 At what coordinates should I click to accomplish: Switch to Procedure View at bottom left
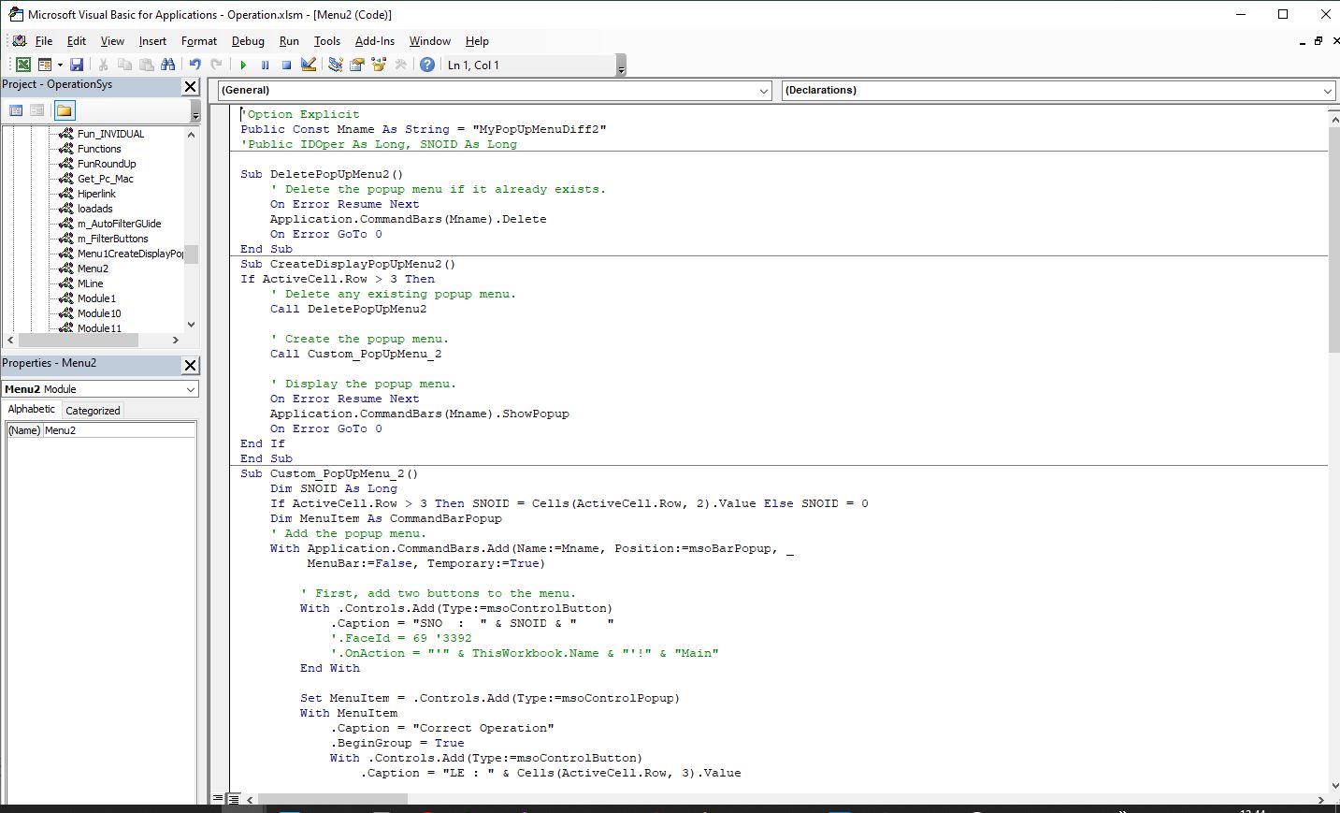(x=219, y=799)
